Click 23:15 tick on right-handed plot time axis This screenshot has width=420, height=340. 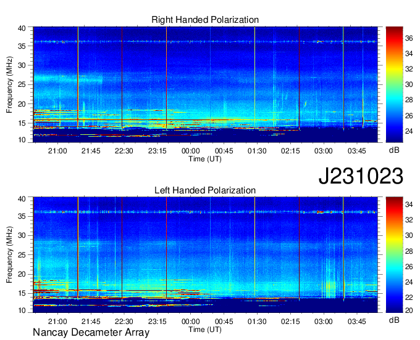coord(157,151)
